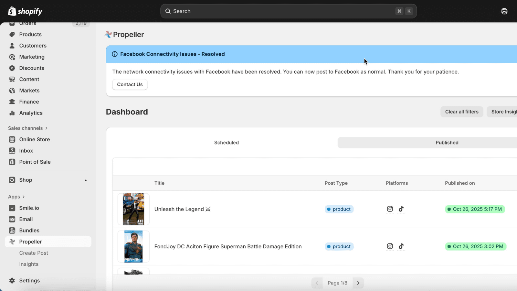
Task: Click the Instagram icon on Unleash the Legend row
Action: (x=390, y=209)
